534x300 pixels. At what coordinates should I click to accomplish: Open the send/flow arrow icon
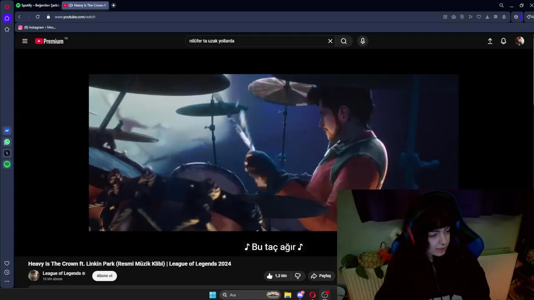pyautogui.click(x=470, y=17)
